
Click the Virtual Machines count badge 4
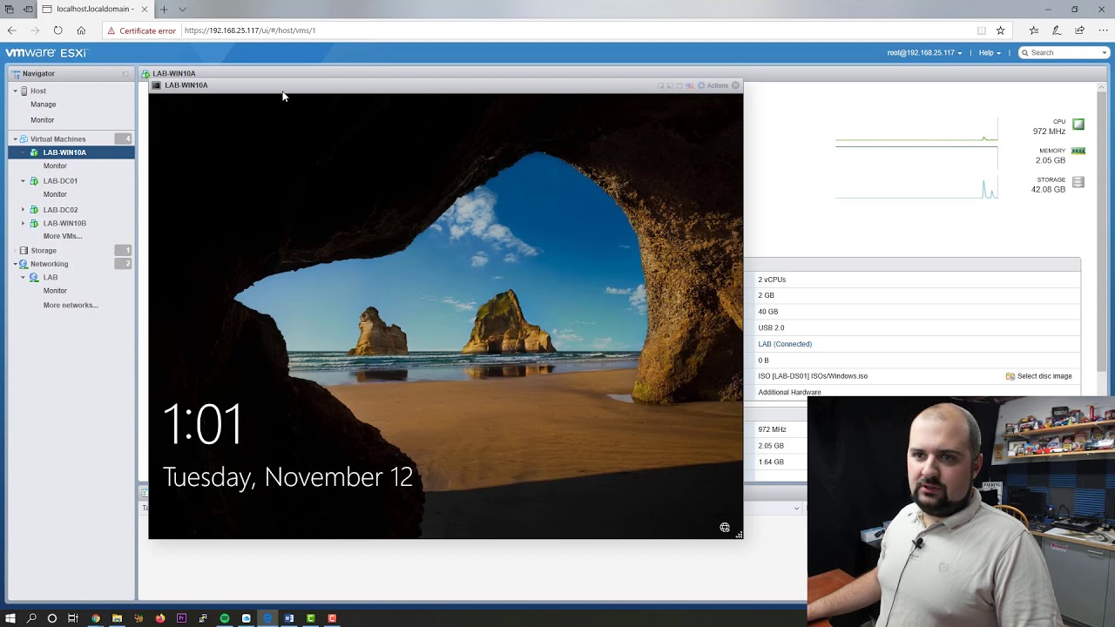coord(123,139)
